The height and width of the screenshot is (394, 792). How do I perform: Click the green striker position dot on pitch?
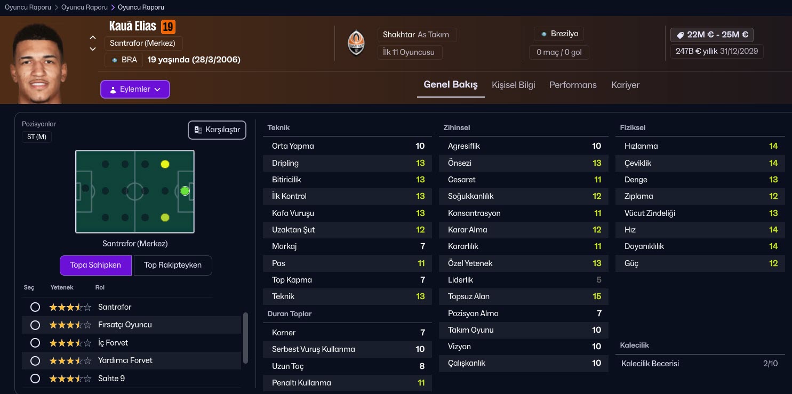tap(185, 191)
